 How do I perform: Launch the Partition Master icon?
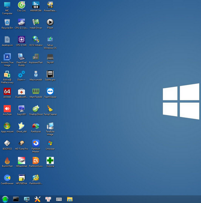36,146
